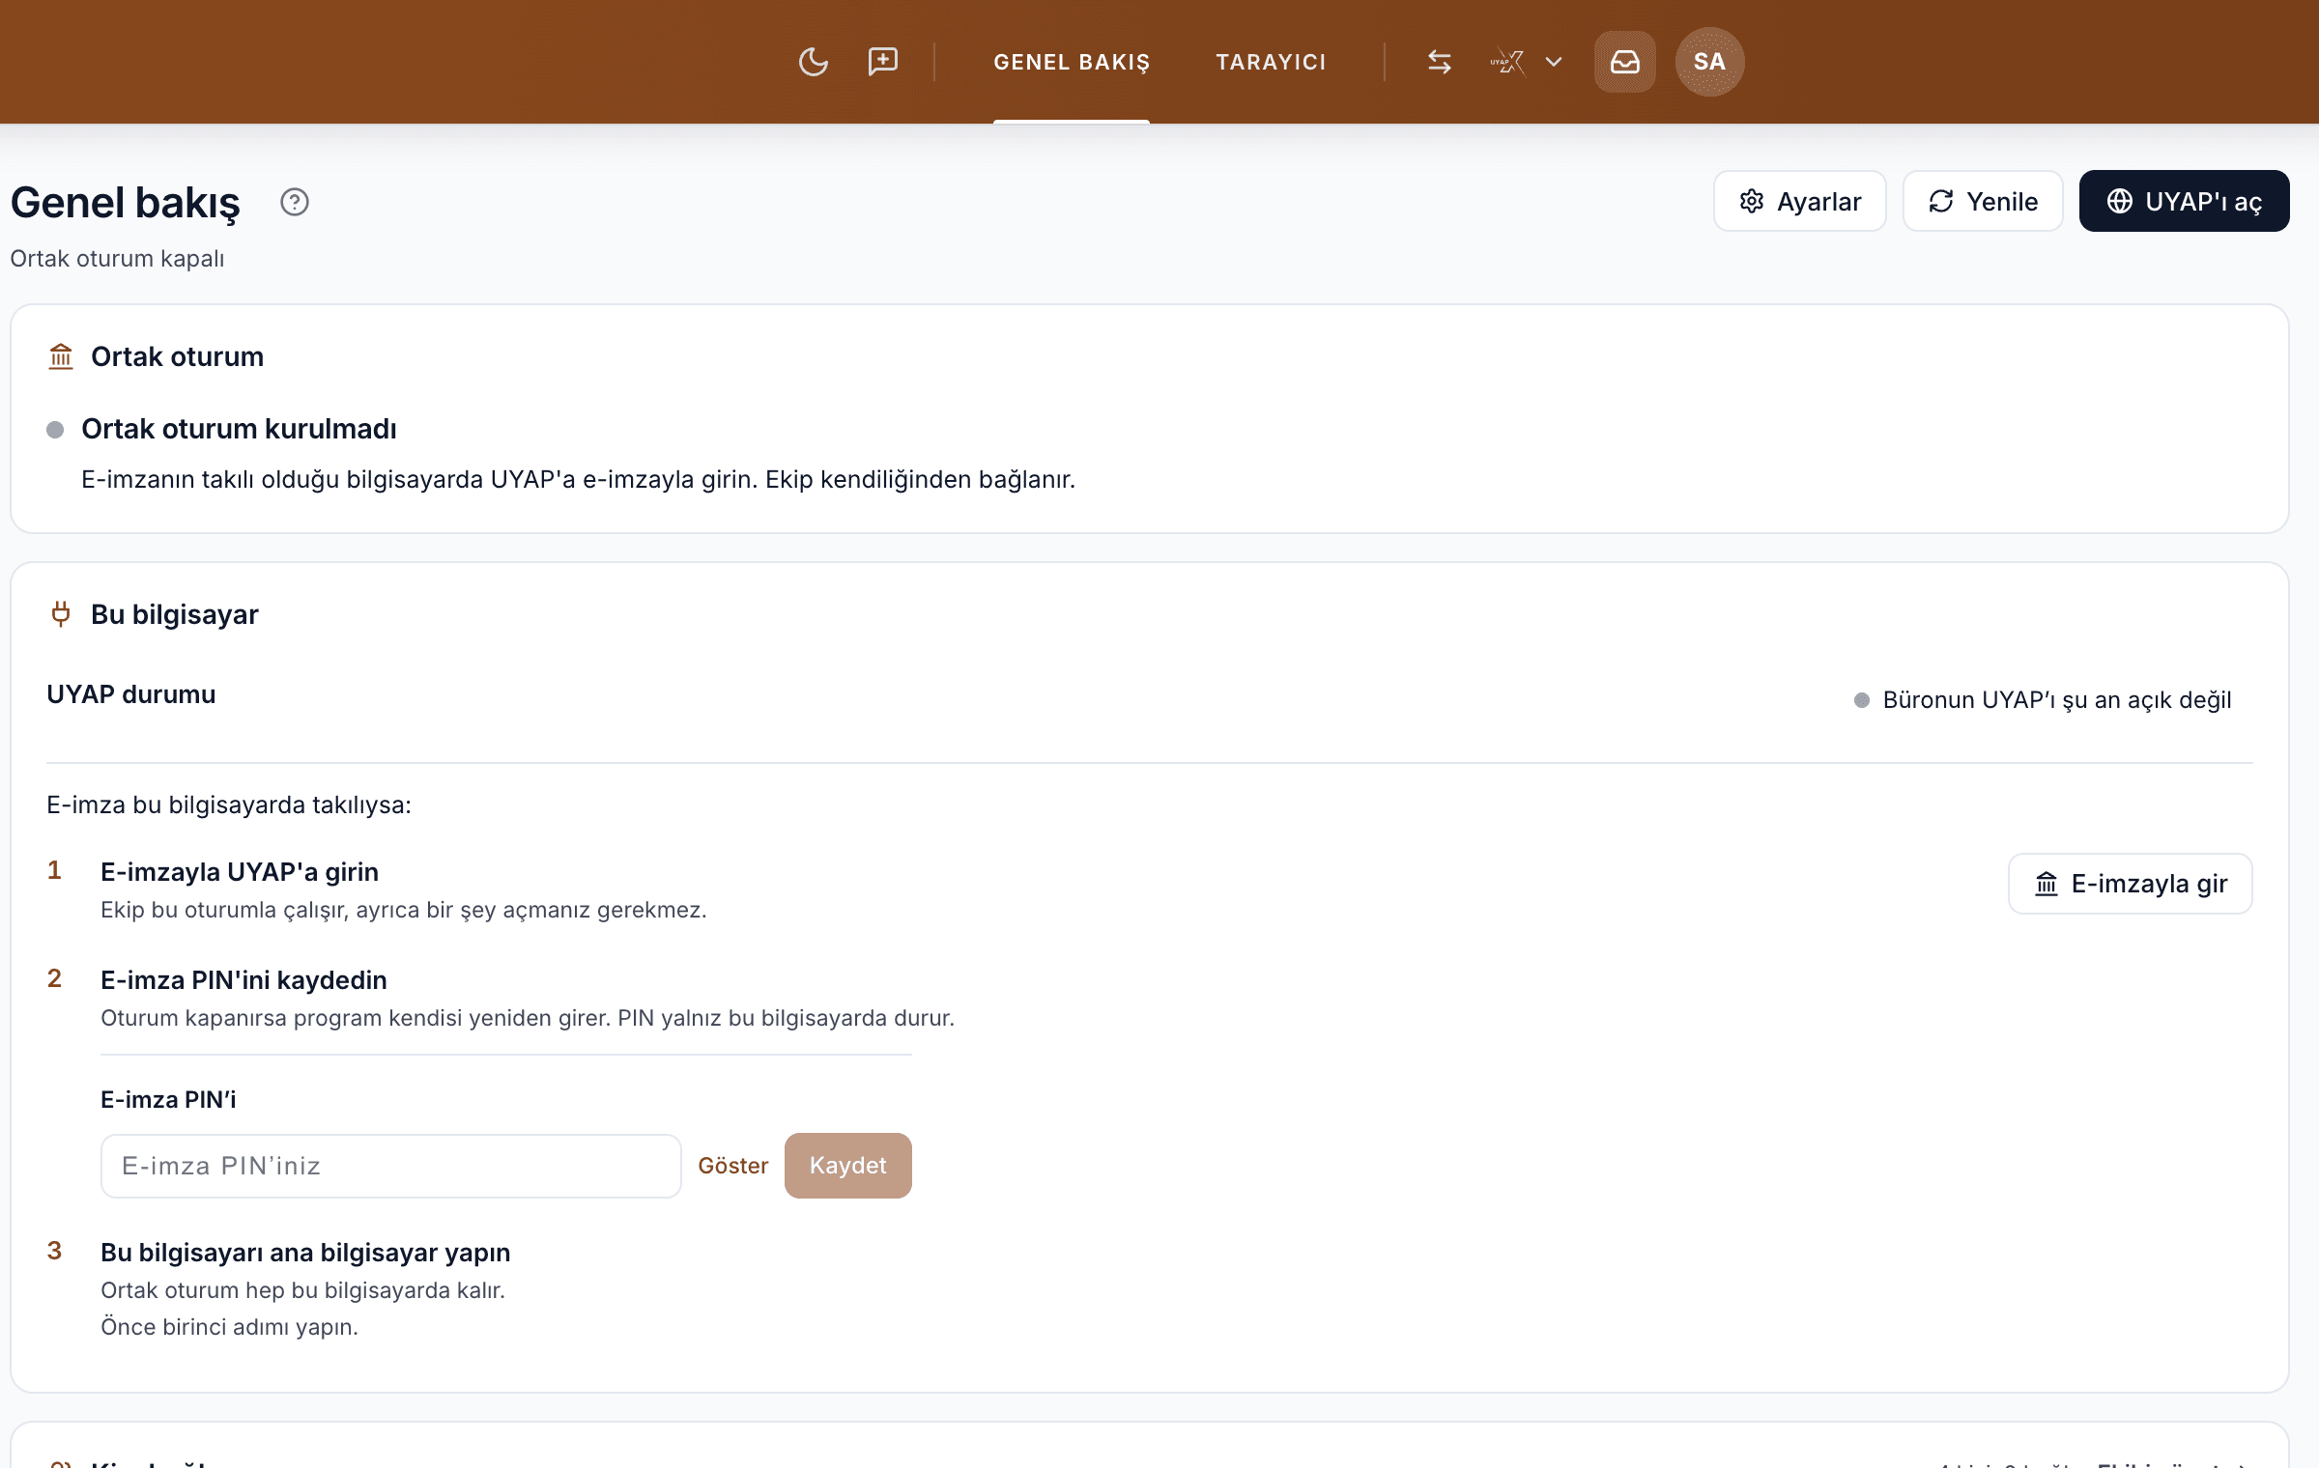Click step heading 'E-imza PIN'ini kaydedin'
2319x1468 pixels.
tap(243, 980)
